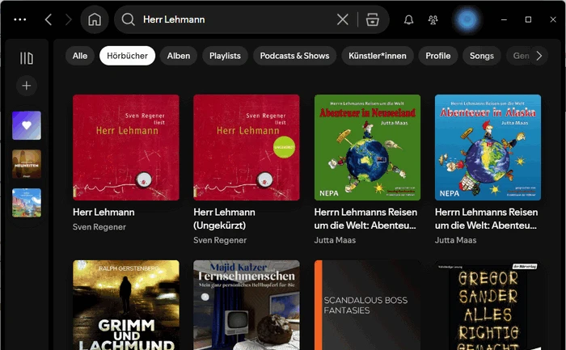Open the three-dot app menu
Image resolution: width=566 pixels, height=350 pixels.
click(x=20, y=19)
